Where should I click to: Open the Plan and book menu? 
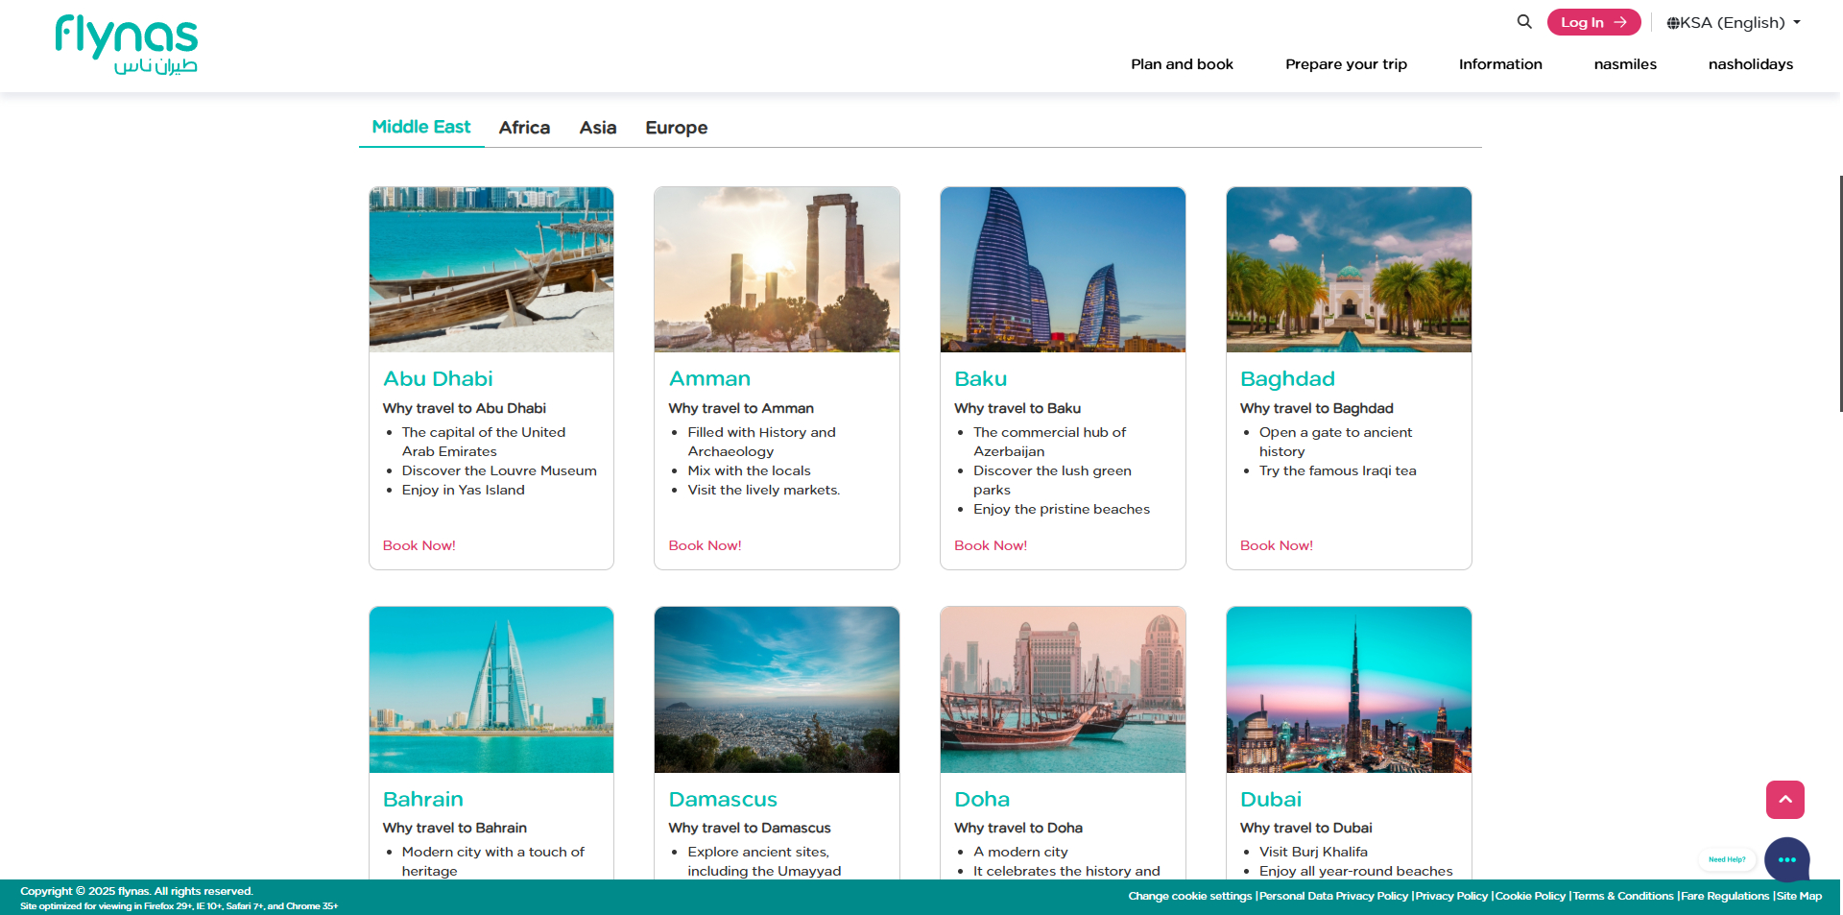pos(1182,64)
